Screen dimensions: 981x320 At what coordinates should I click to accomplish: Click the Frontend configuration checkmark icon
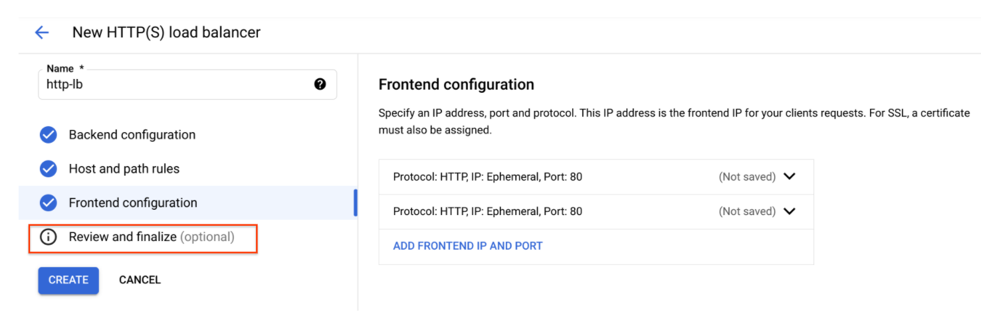tap(49, 202)
